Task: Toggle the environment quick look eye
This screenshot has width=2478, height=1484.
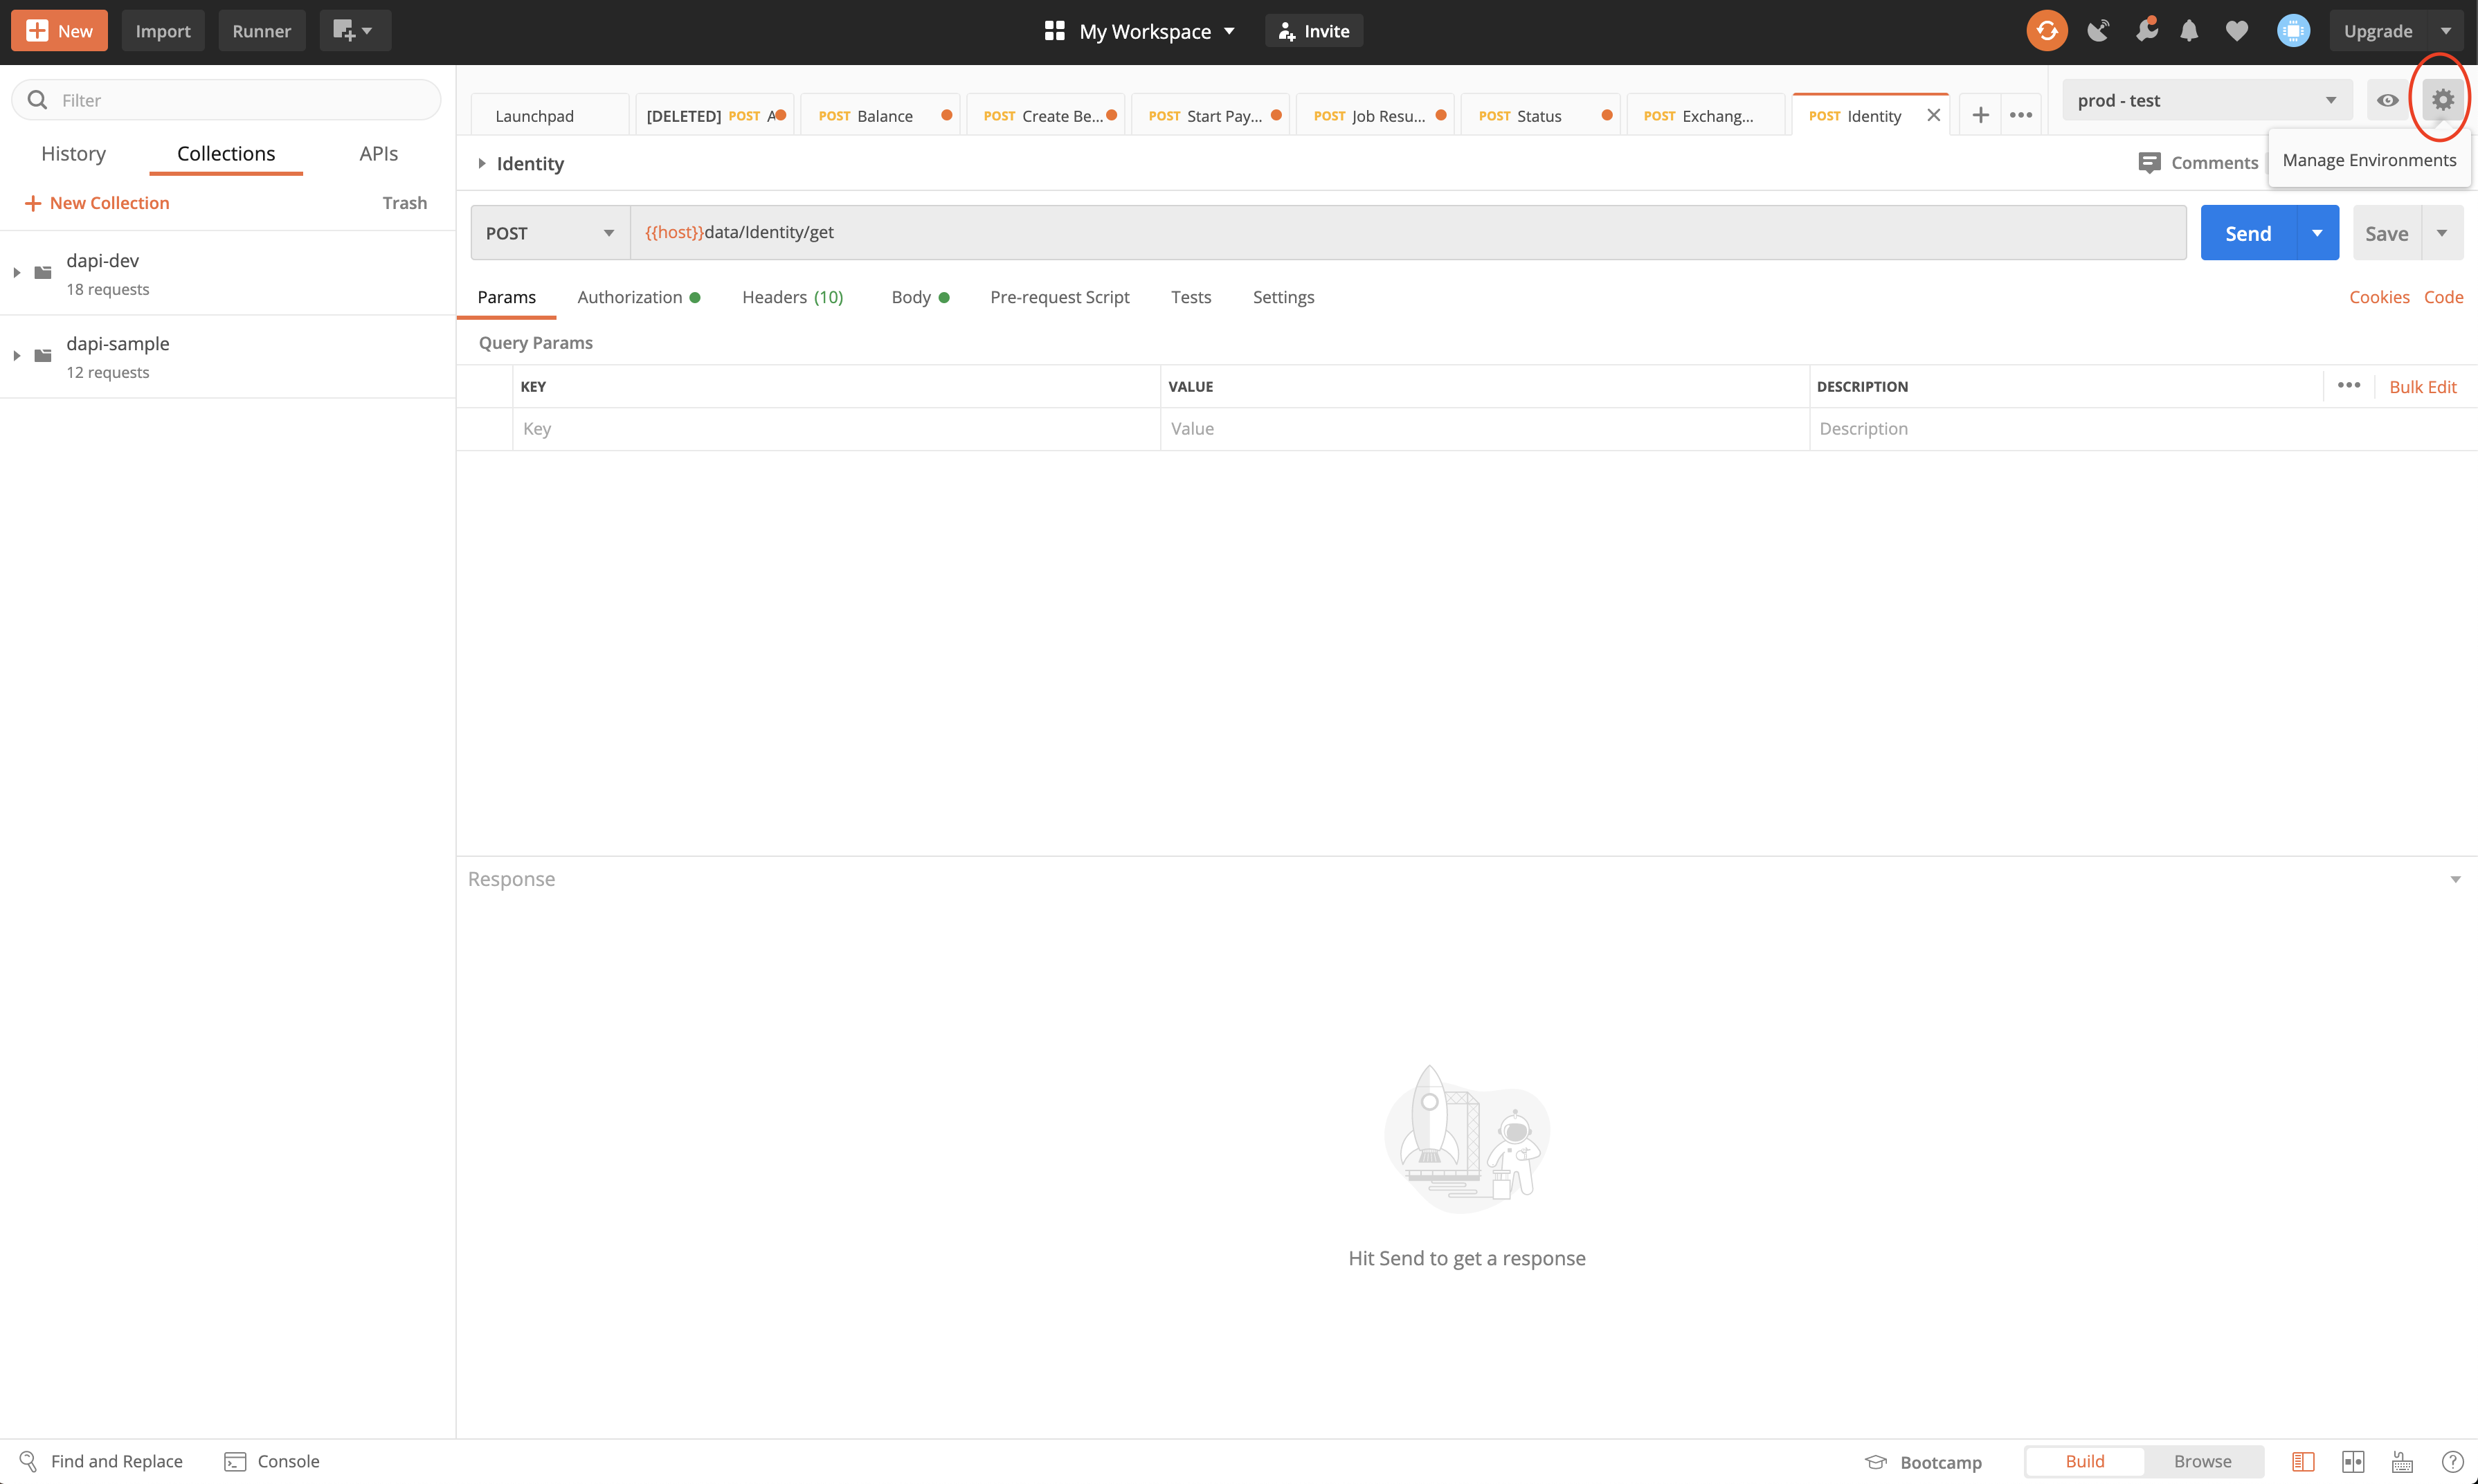Action: coord(2387,100)
